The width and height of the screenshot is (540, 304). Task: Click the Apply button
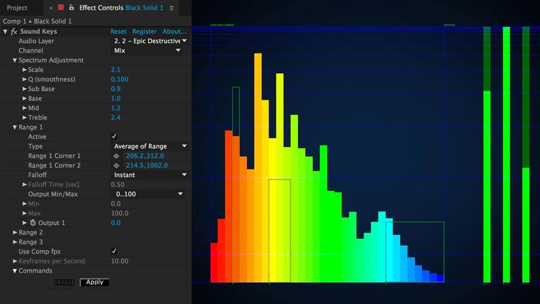[94, 282]
